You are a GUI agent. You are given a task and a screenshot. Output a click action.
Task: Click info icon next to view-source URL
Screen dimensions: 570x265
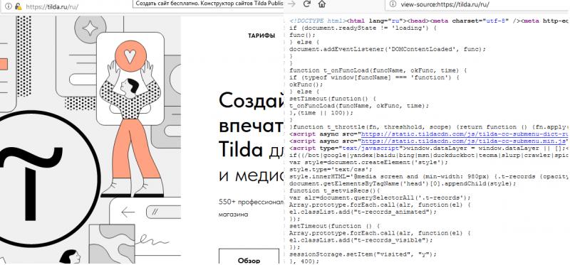[x=393, y=4]
